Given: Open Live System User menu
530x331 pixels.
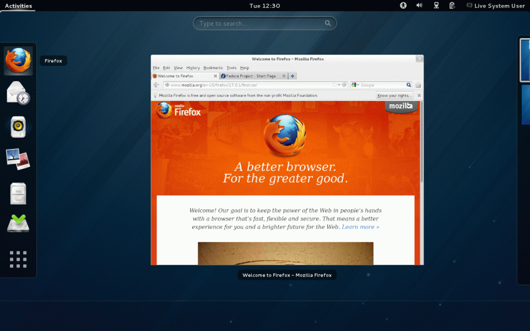Looking at the screenshot, I should pyautogui.click(x=496, y=6).
